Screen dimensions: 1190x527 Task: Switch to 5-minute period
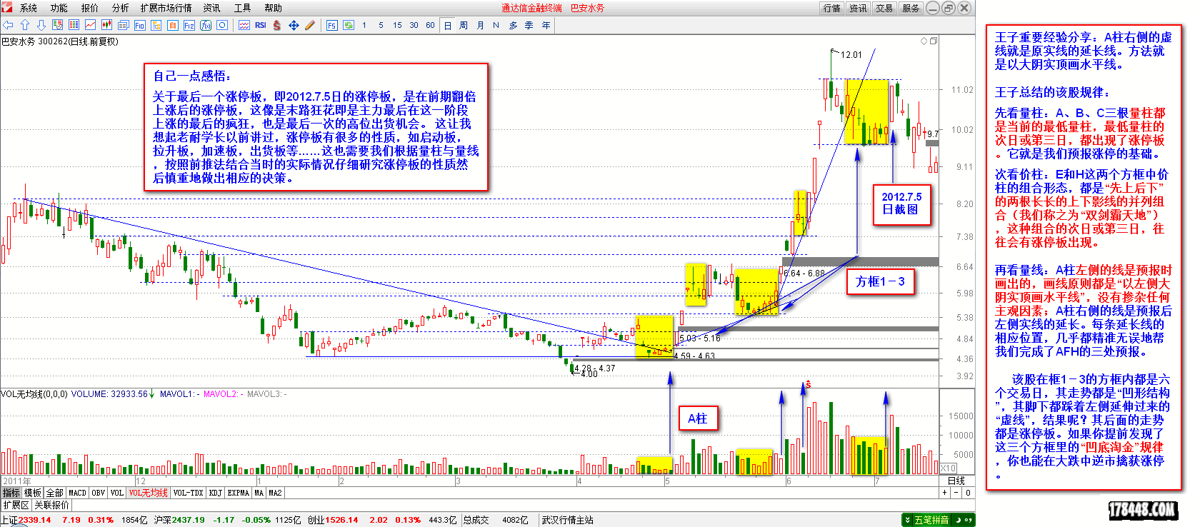[381, 25]
